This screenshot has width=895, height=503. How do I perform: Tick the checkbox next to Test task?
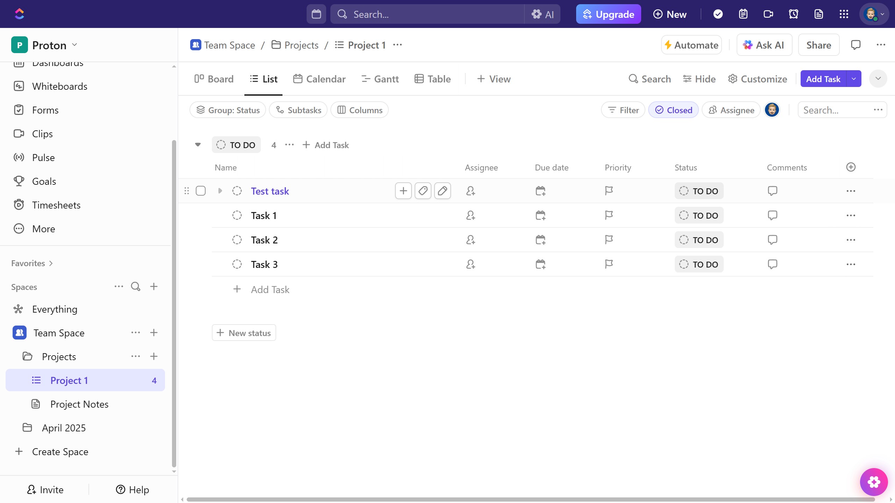[201, 191]
